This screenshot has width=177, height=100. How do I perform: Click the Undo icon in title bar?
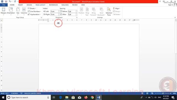pyautogui.click(x=10, y=1)
